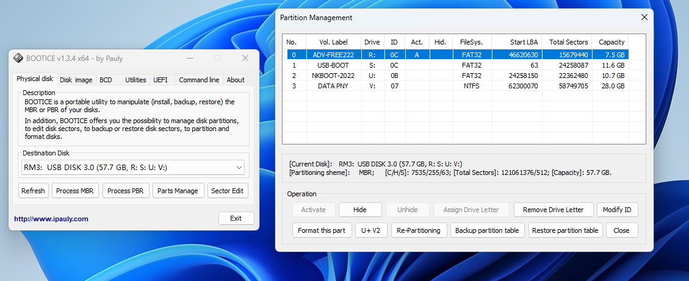The image size is (689, 281).
Task: Click drive letter S: cell
Action: pos(372,65)
